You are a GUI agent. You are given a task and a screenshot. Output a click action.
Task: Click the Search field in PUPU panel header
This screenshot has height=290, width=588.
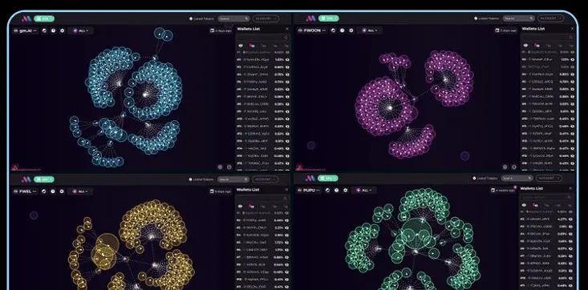pyautogui.click(x=517, y=179)
